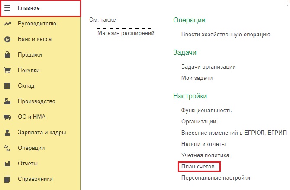Click the hamburger icon next to Главное

(x=7, y=8)
